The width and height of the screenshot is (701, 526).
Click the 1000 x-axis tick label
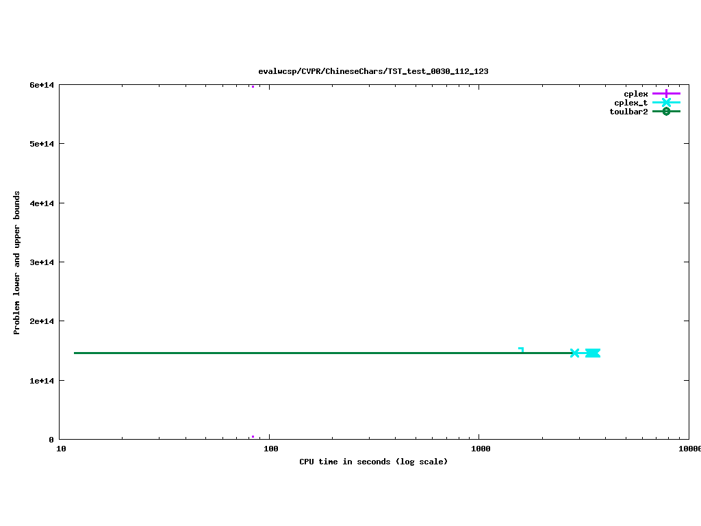tap(480, 449)
